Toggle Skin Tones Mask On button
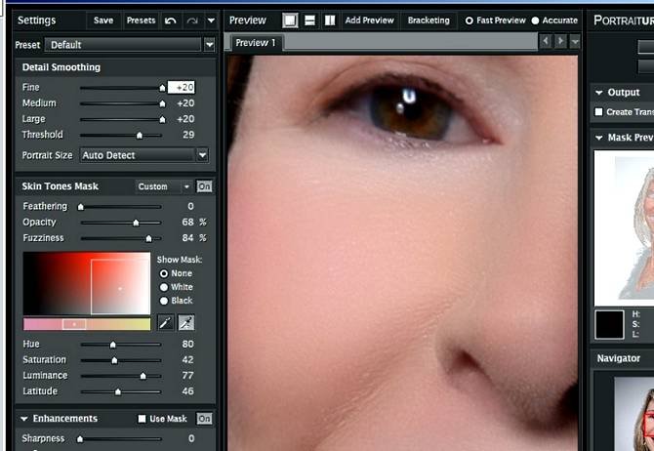Screen dimensions: 654x451 204,186
